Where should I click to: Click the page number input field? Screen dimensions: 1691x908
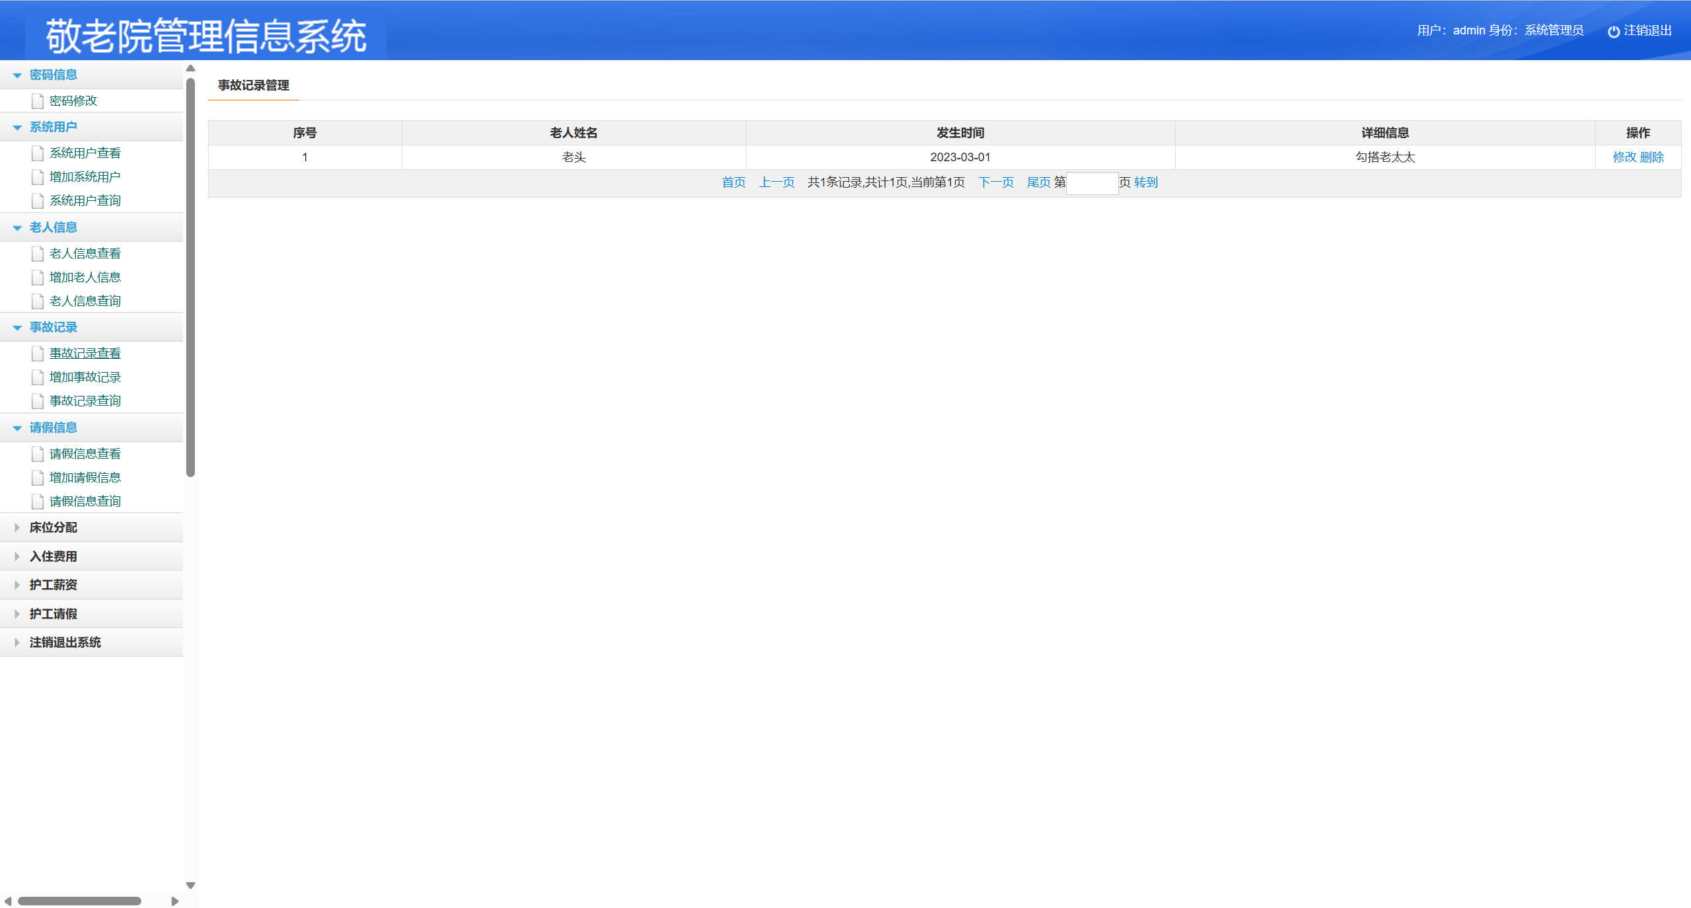click(1092, 183)
